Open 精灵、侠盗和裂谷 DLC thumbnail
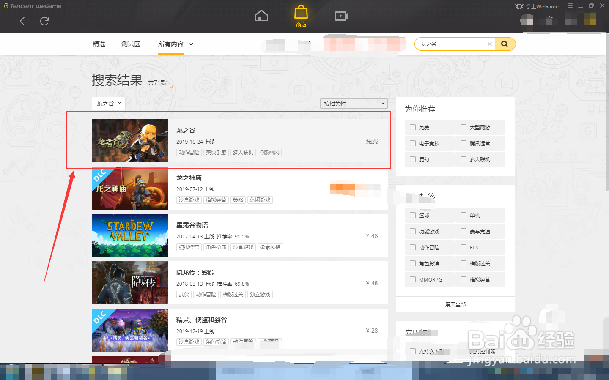This screenshot has width=609, height=380. tap(130, 330)
